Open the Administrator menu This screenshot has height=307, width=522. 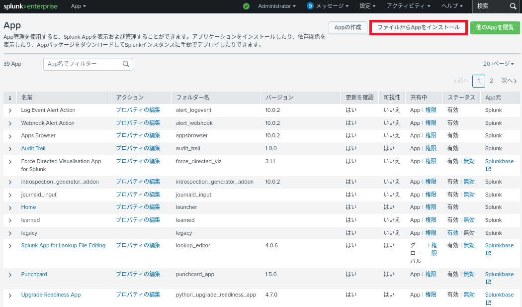[277, 6]
